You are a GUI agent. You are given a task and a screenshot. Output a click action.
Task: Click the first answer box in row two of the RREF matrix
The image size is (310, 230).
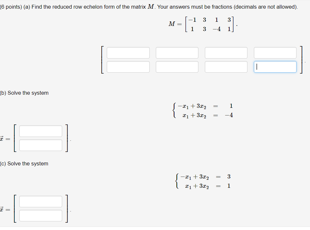pos(128,67)
